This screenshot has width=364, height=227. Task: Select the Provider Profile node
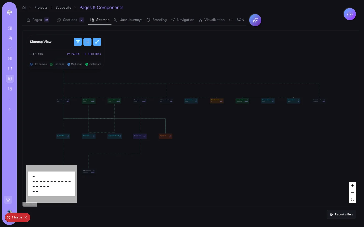point(140,136)
